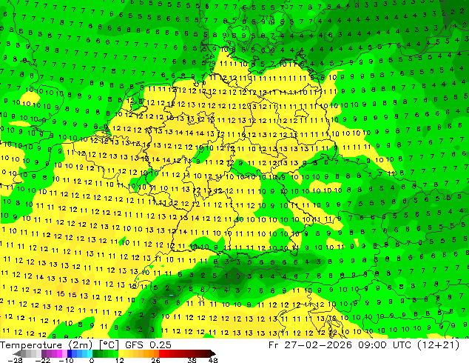Click the '38' legend value
The height and width of the screenshot is (363, 469).
pyautogui.click(x=192, y=360)
